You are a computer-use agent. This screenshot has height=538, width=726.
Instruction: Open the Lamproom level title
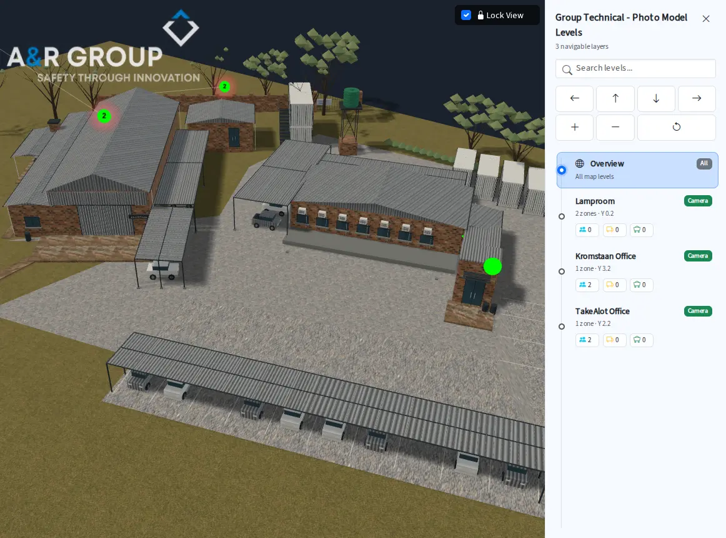click(x=595, y=201)
